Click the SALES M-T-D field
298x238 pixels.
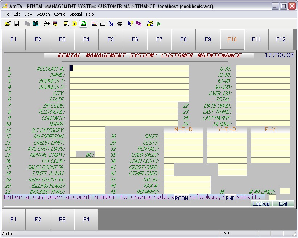(183, 136)
